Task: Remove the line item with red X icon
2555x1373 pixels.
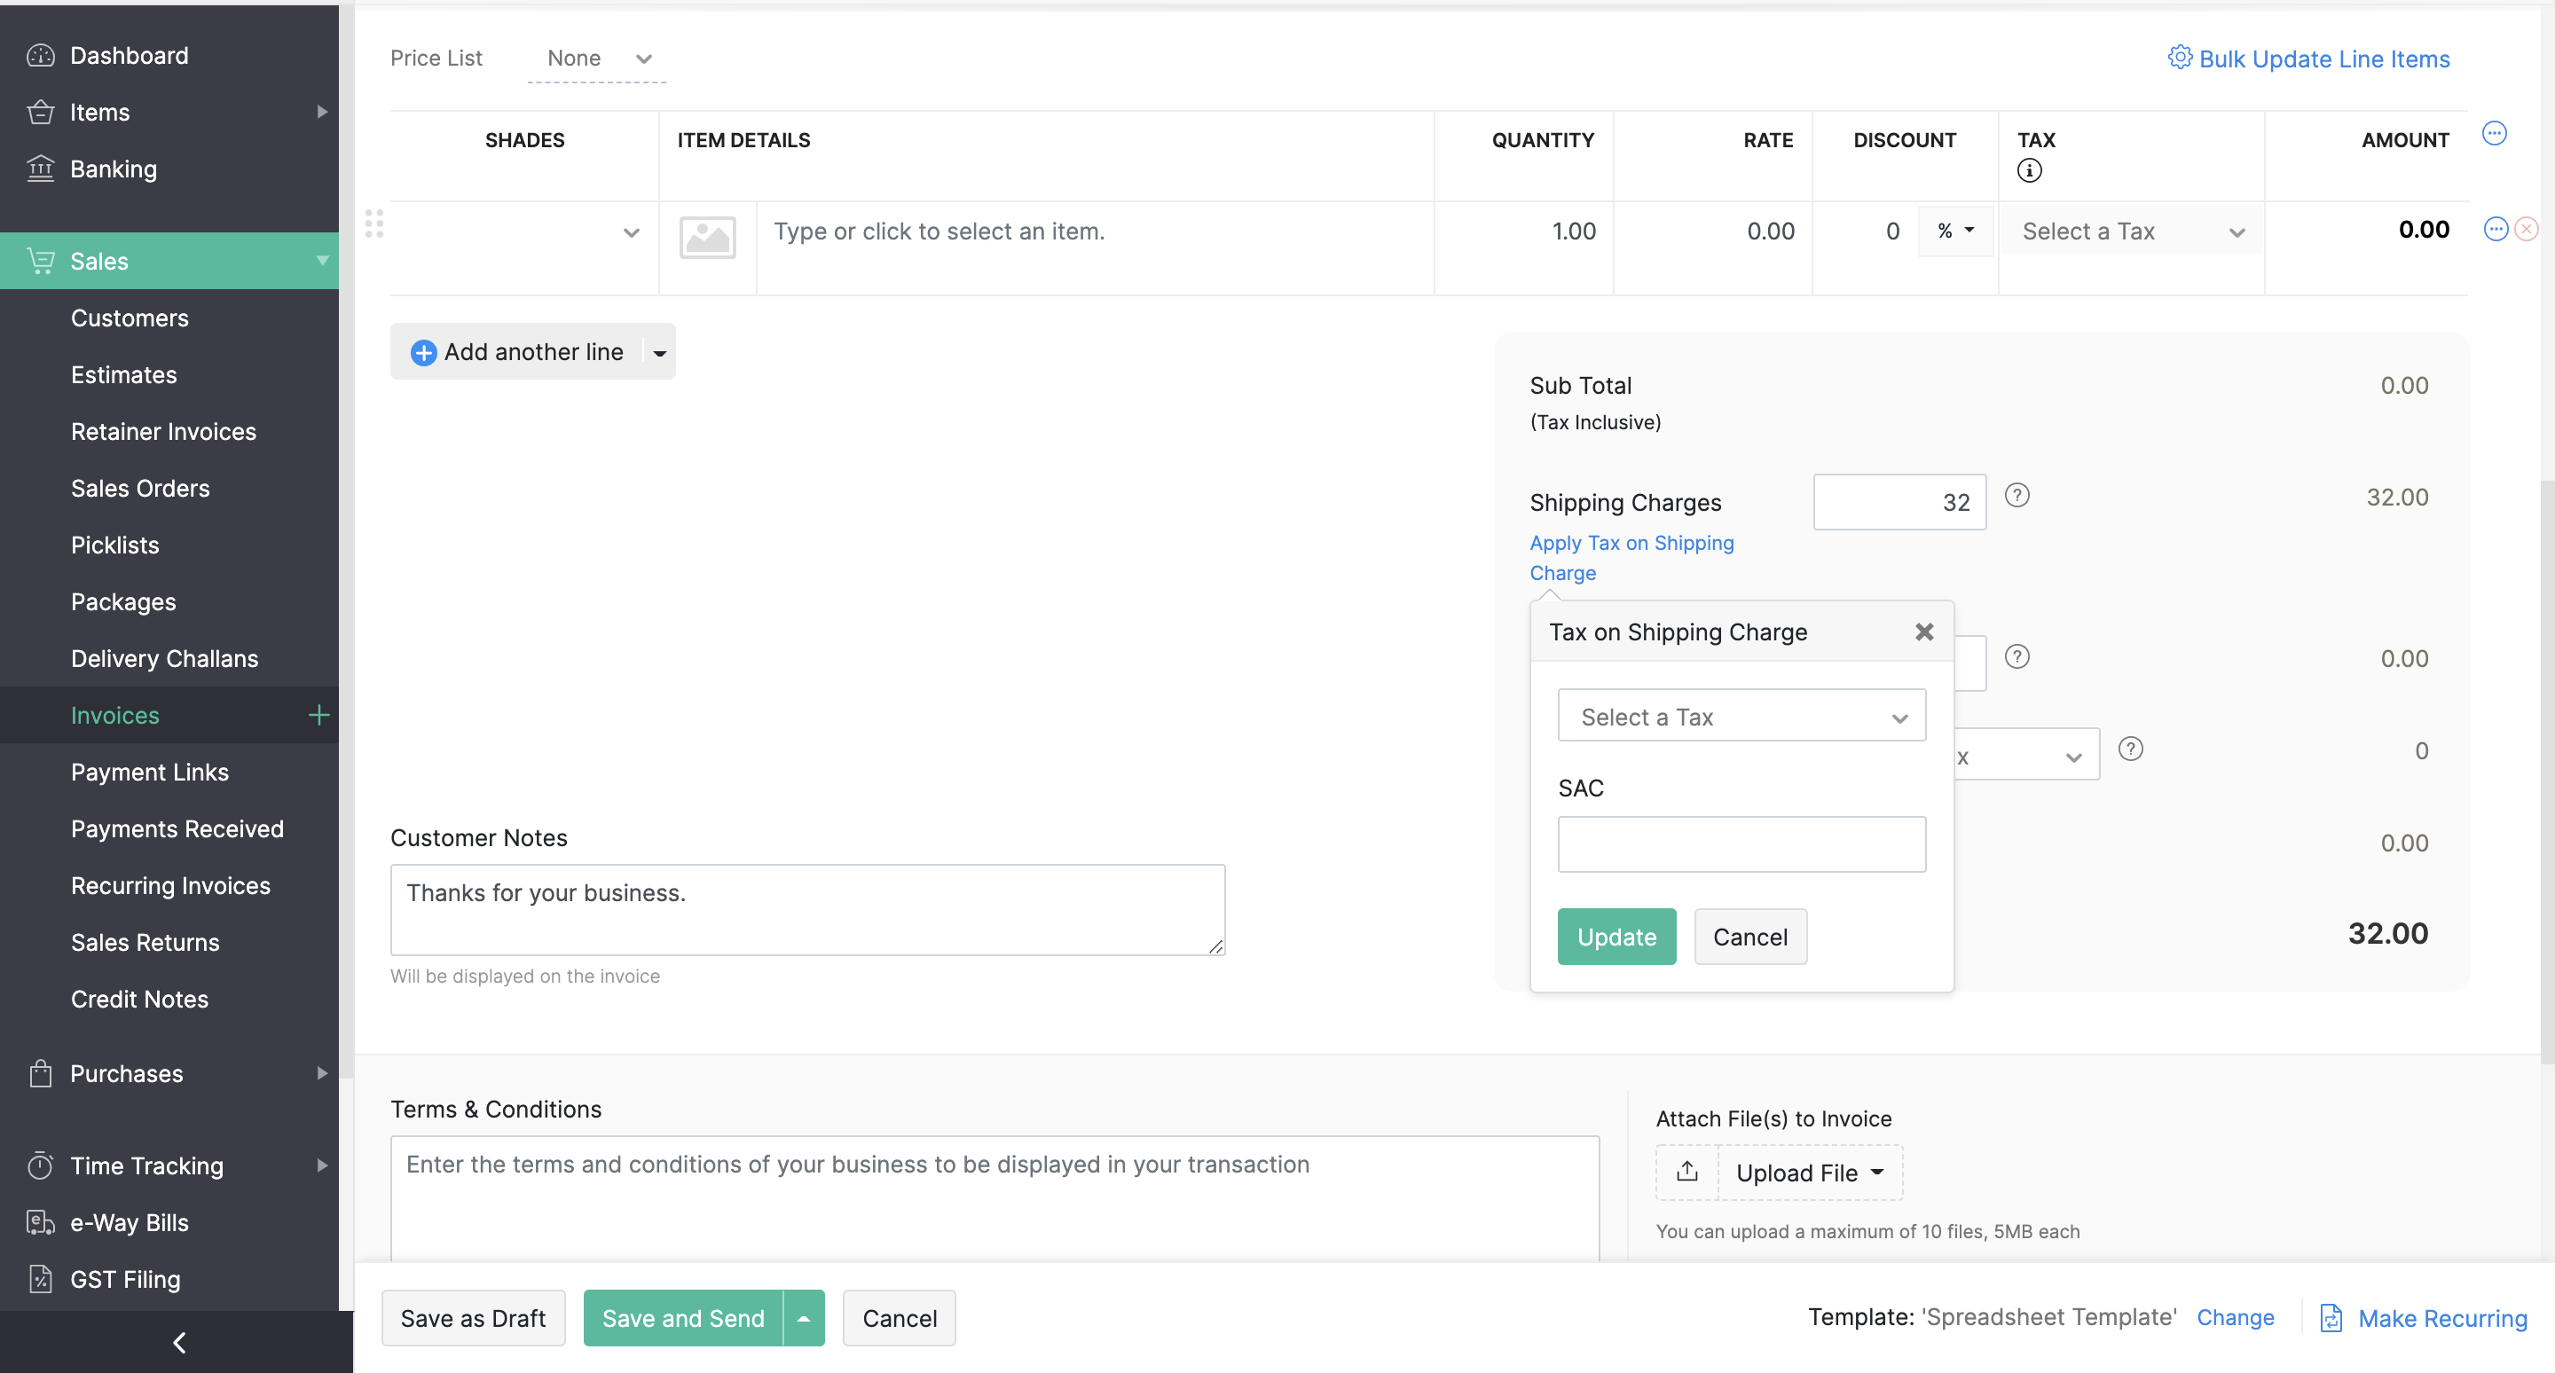Action: pyautogui.click(x=2527, y=230)
